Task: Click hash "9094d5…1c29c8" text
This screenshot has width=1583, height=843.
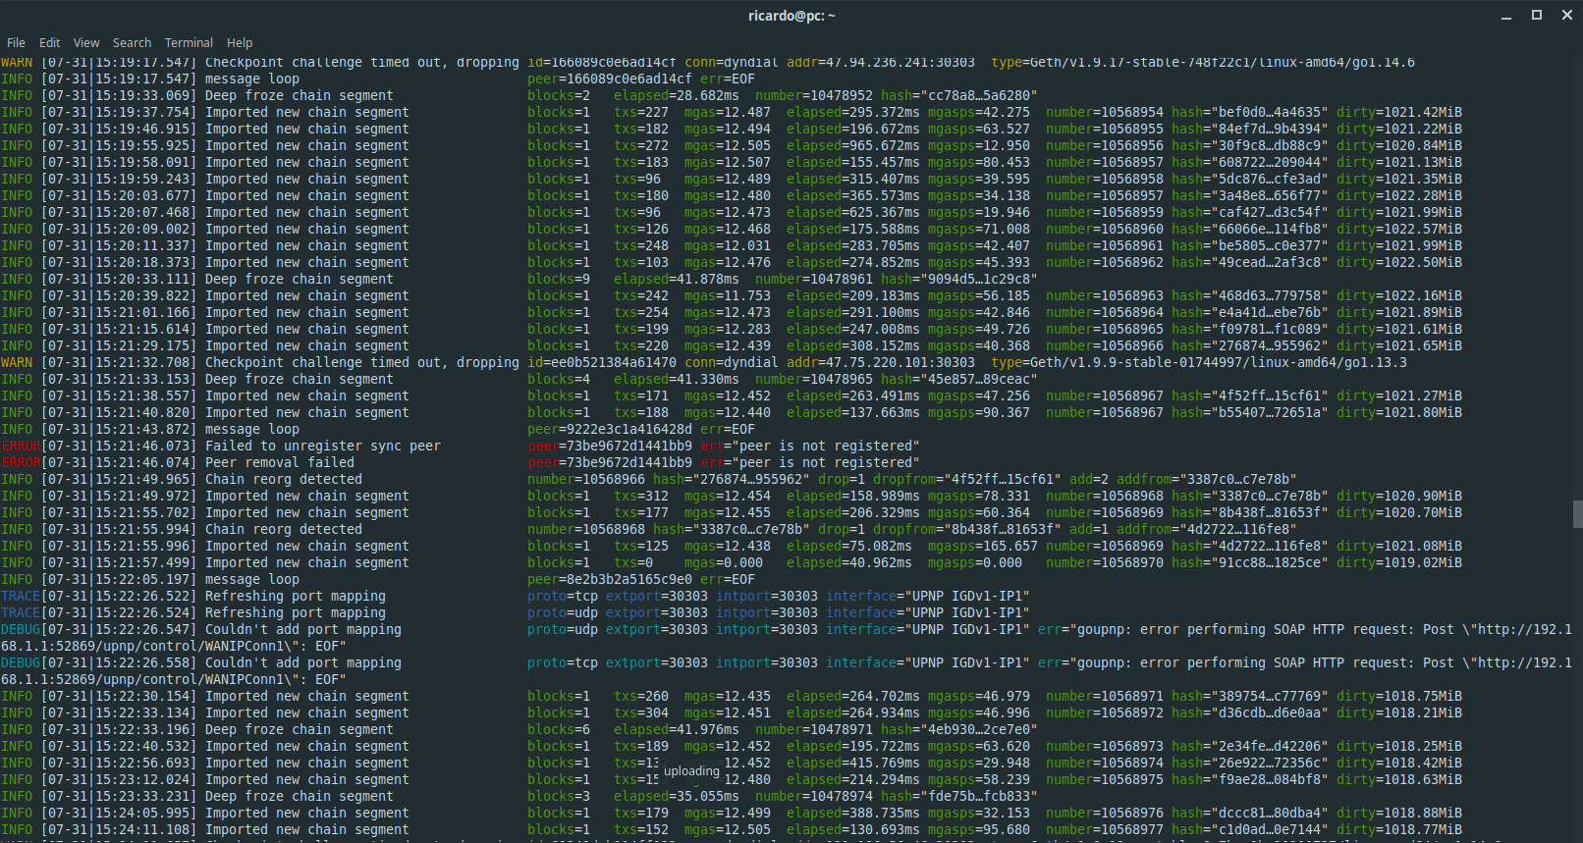Action: point(959,279)
